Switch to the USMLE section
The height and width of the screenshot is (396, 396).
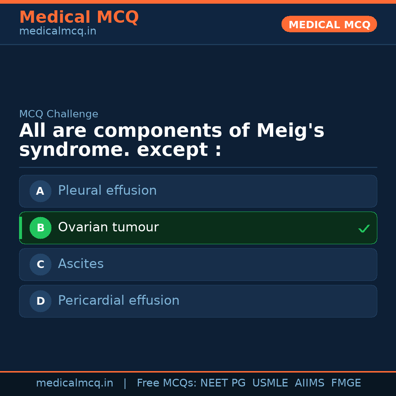click(270, 382)
